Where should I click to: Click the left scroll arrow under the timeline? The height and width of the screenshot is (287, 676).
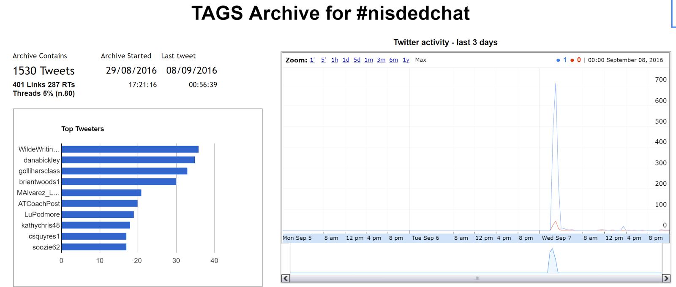coord(286,278)
